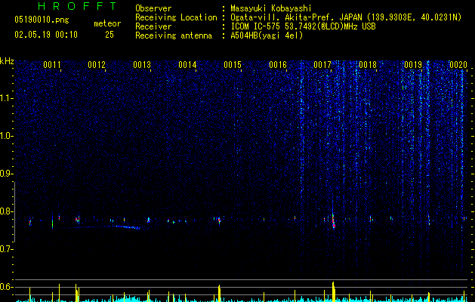Click the Receiving Location label
Screen dimensions: 475x302
click(176, 17)
